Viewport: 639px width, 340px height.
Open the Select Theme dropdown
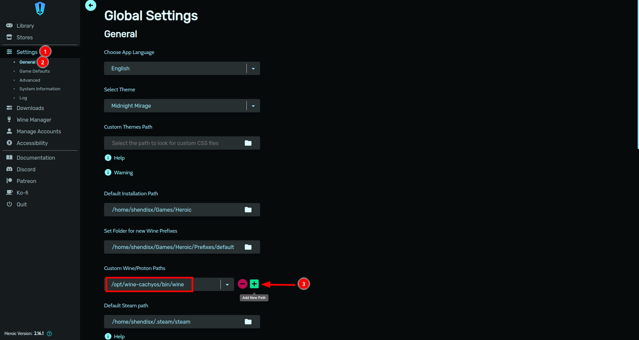coord(253,106)
